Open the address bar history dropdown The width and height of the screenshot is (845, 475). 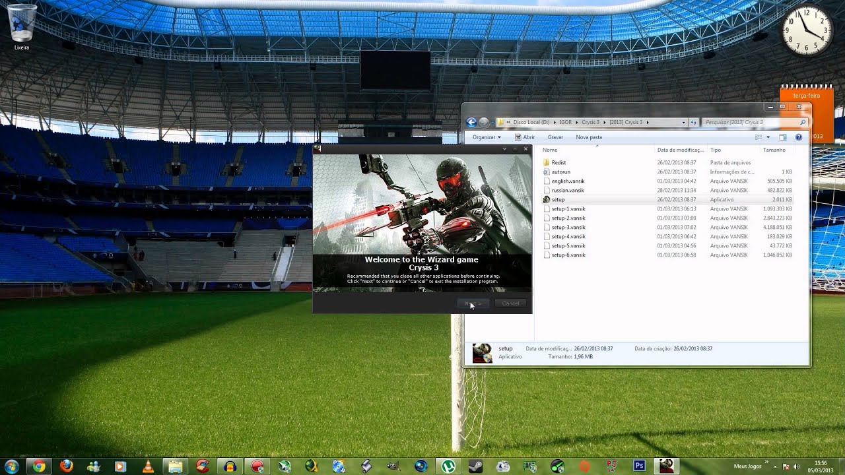(x=683, y=122)
